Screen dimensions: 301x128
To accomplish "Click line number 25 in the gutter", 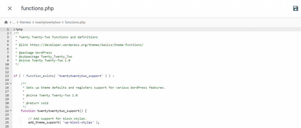I will (7, 122).
